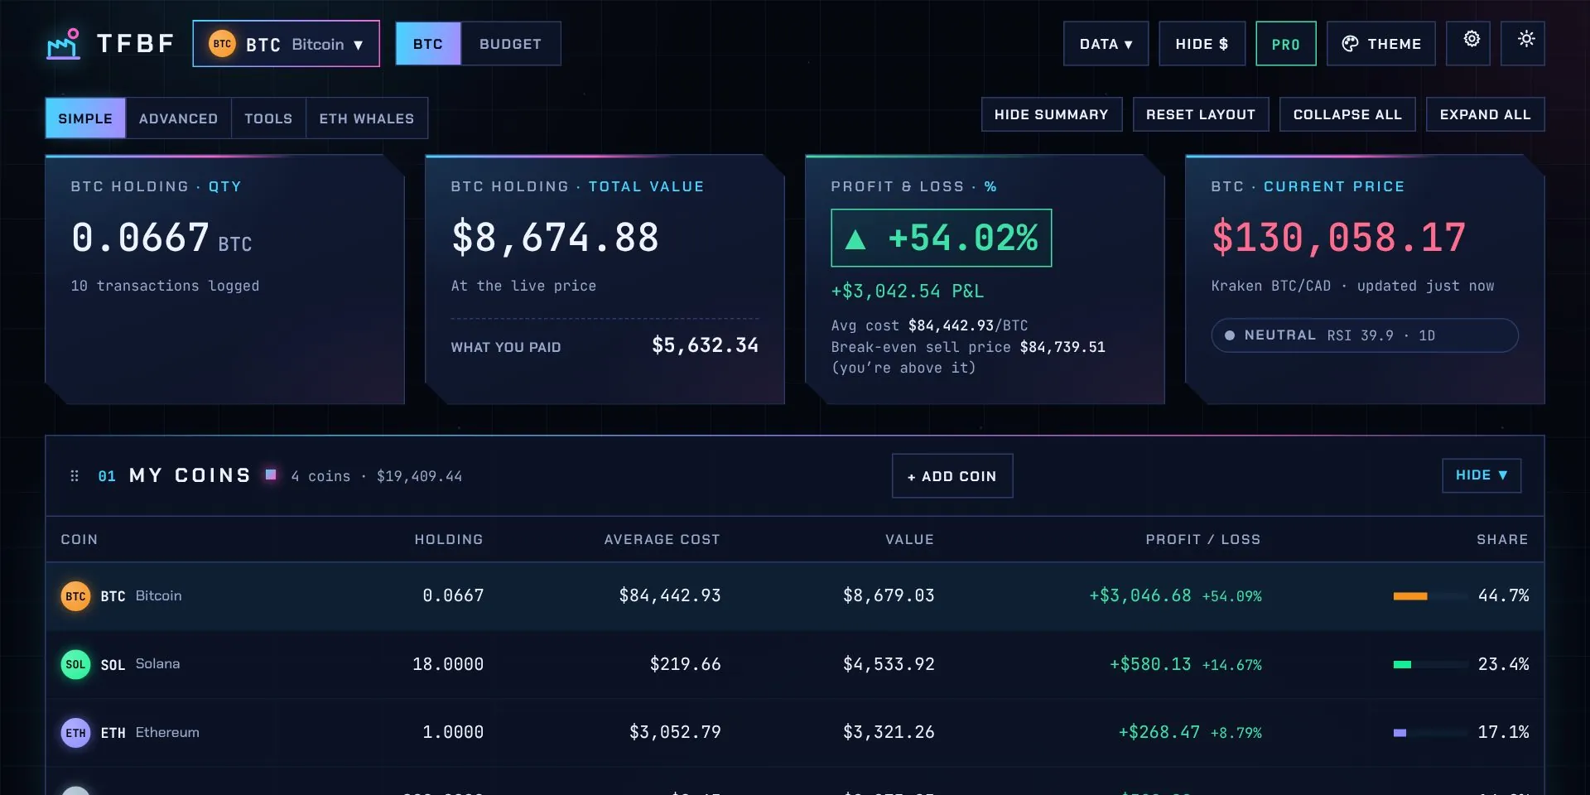
Task: Open the DATA dropdown menu
Action: (x=1106, y=44)
